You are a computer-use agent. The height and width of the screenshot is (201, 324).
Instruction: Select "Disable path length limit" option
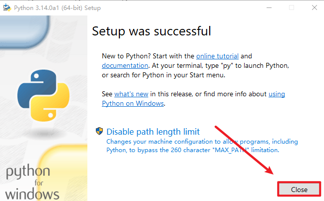(153, 132)
